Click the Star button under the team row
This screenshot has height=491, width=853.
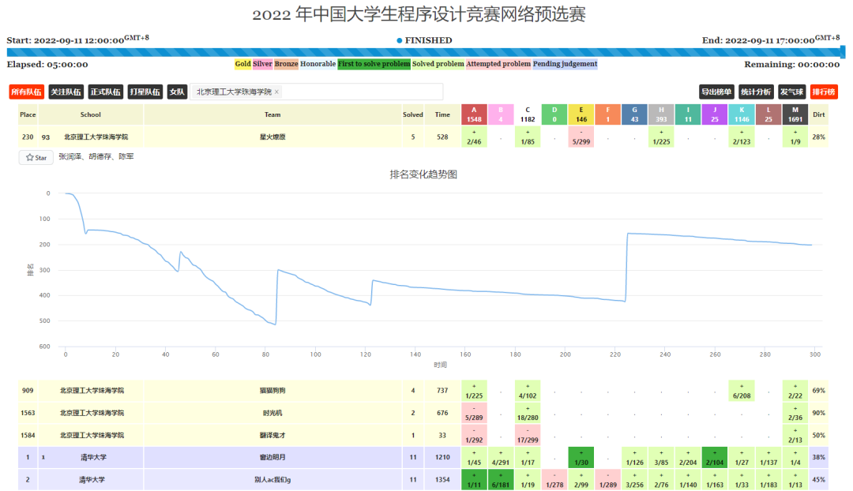tap(36, 158)
